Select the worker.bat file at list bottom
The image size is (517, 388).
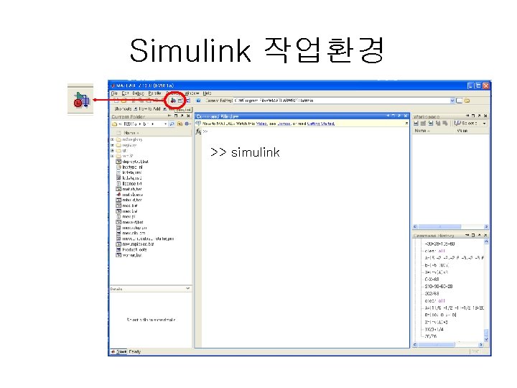pyautogui.click(x=129, y=255)
